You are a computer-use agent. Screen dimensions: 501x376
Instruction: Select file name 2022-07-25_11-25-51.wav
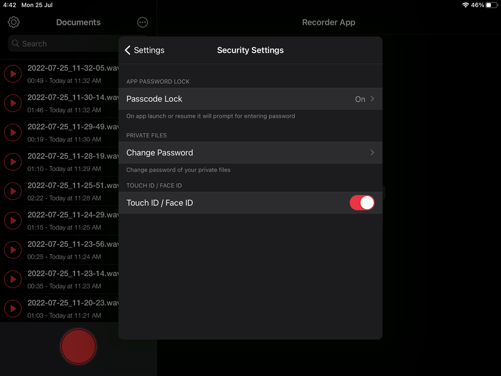pyautogui.click(x=73, y=185)
